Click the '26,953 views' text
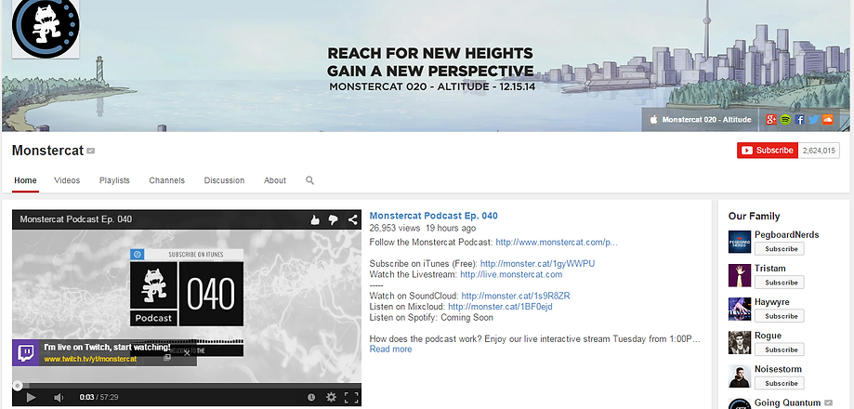This screenshot has width=854, height=409. (395, 228)
